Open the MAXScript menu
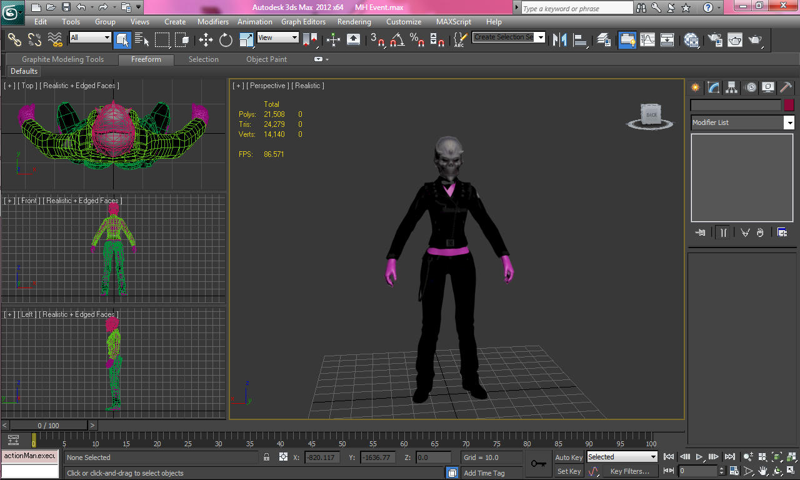 click(454, 21)
